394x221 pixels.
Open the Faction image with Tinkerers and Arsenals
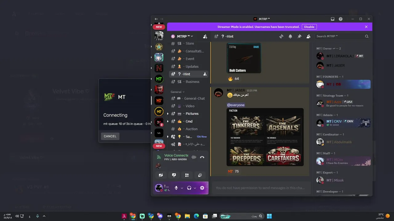265,137
